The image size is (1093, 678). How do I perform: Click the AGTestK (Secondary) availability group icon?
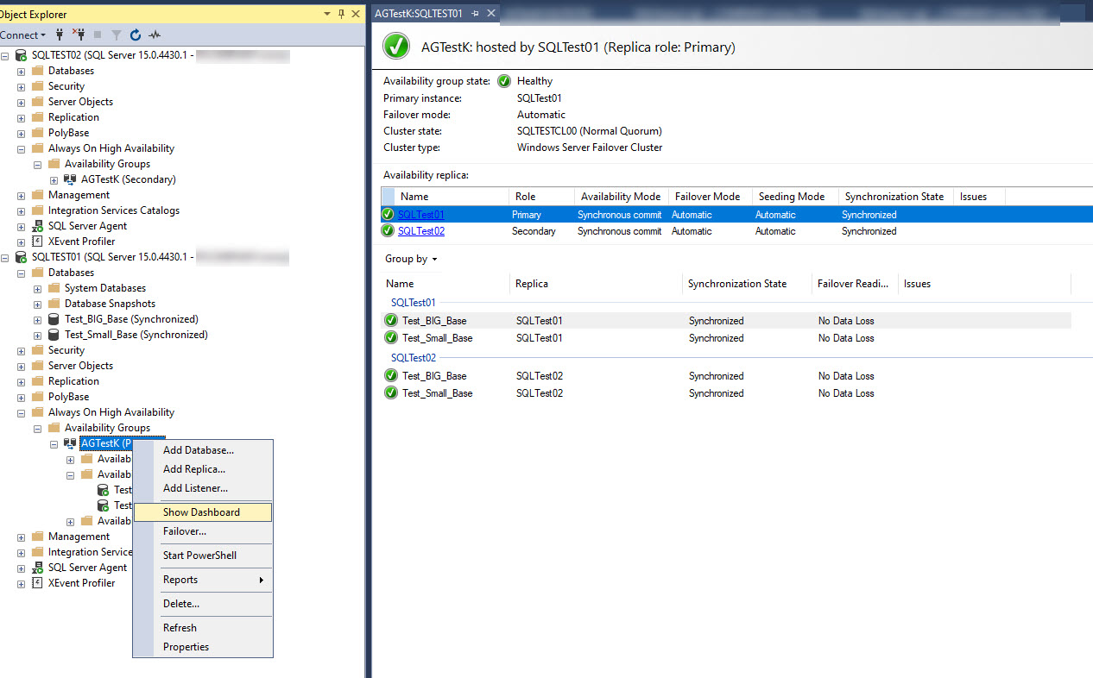point(71,179)
